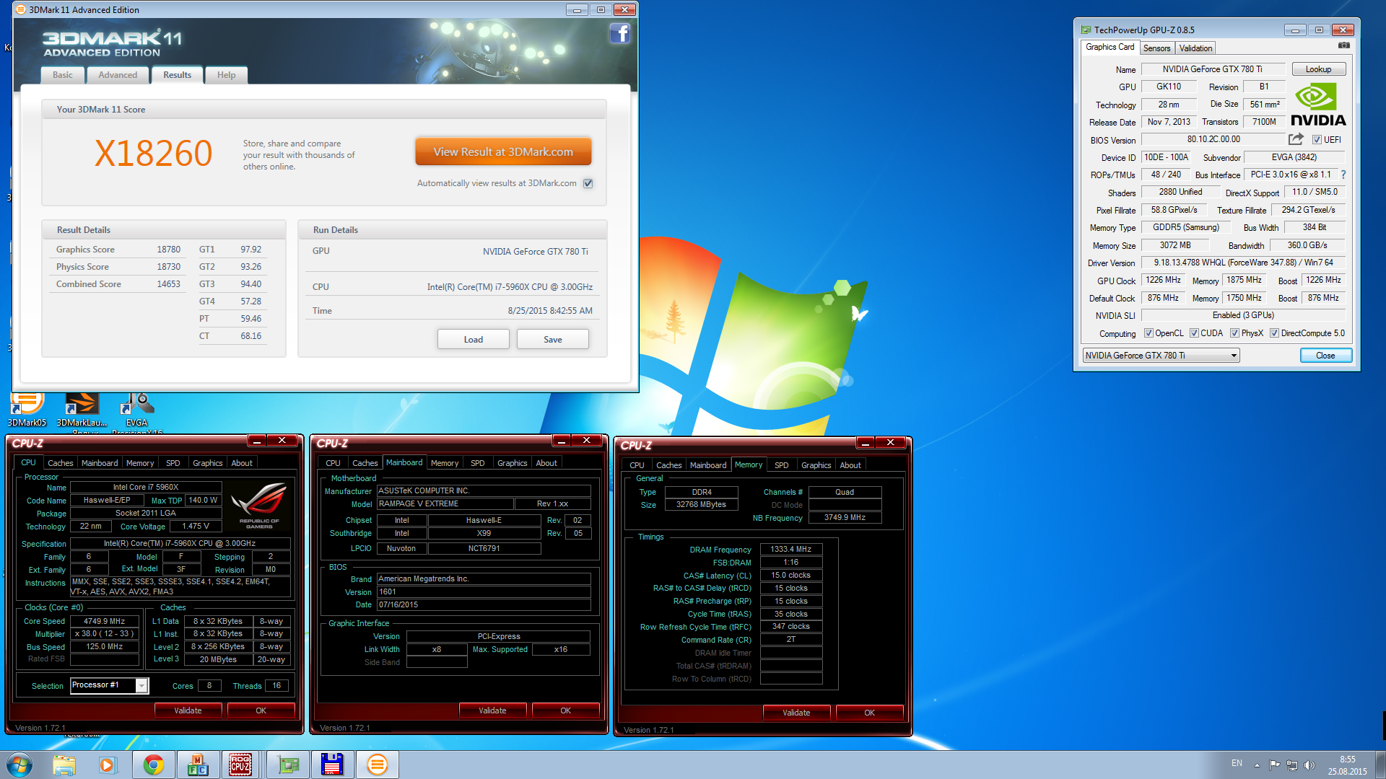Toggle OpenCL checkbox
Viewport: 1386px width, 779px height.
(1149, 333)
